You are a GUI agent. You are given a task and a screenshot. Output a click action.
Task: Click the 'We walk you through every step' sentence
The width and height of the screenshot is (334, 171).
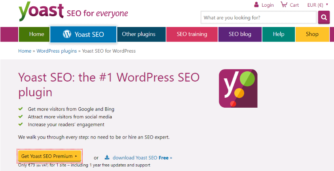click(94, 137)
